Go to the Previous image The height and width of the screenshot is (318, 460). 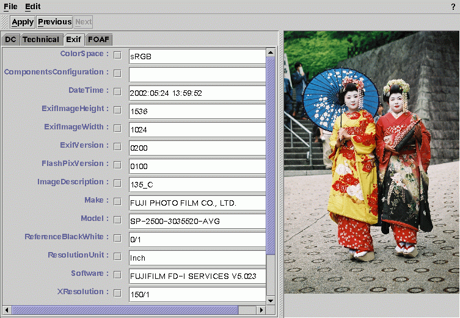point(54,22)
